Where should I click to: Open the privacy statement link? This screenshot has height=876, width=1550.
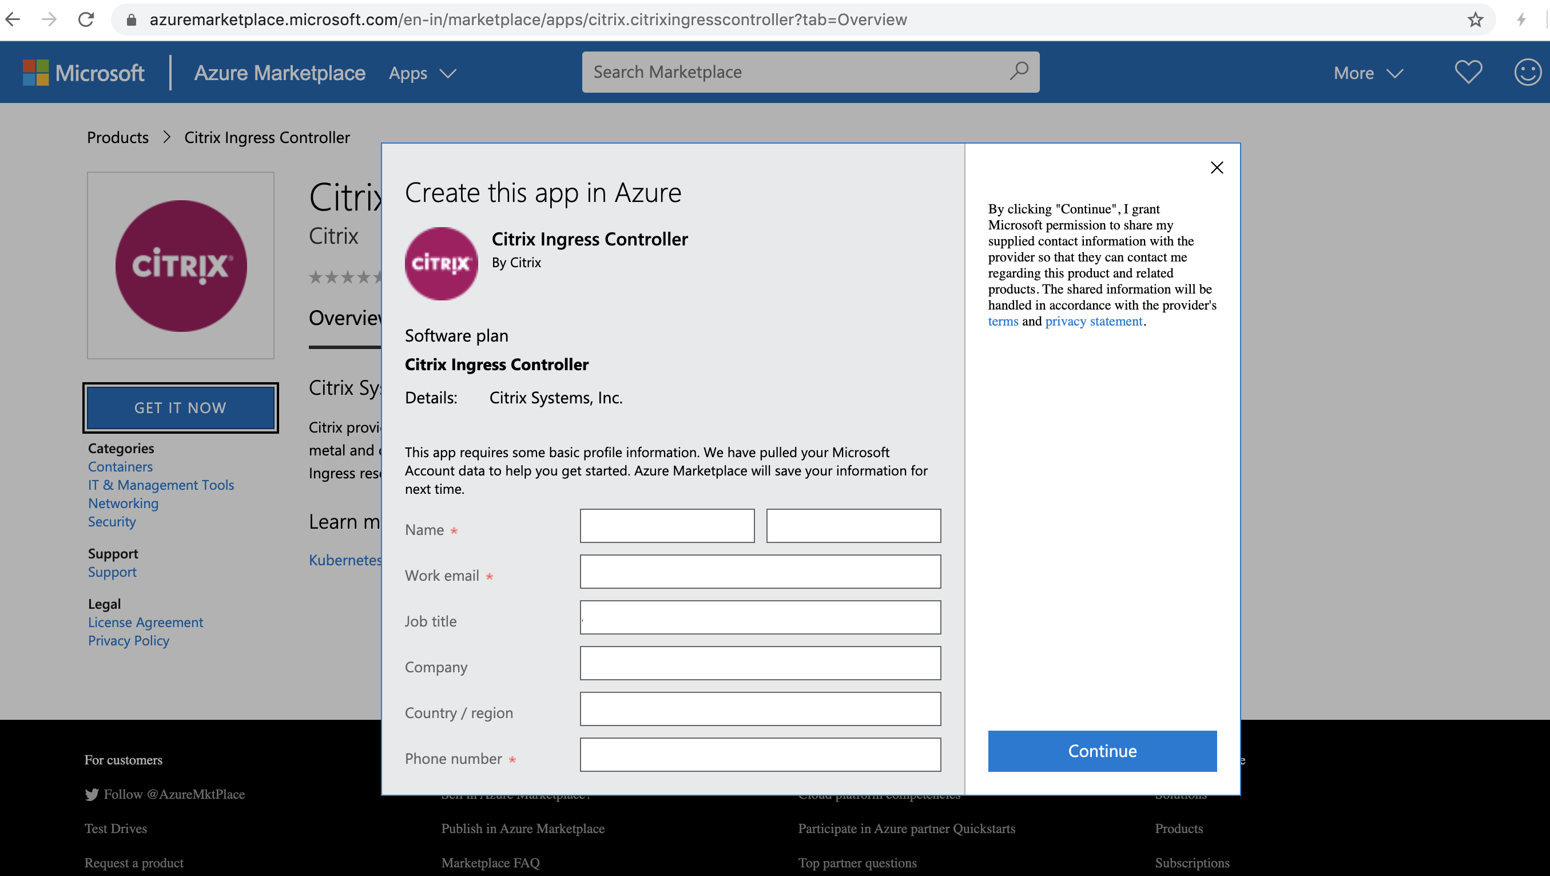(1094, 321)
